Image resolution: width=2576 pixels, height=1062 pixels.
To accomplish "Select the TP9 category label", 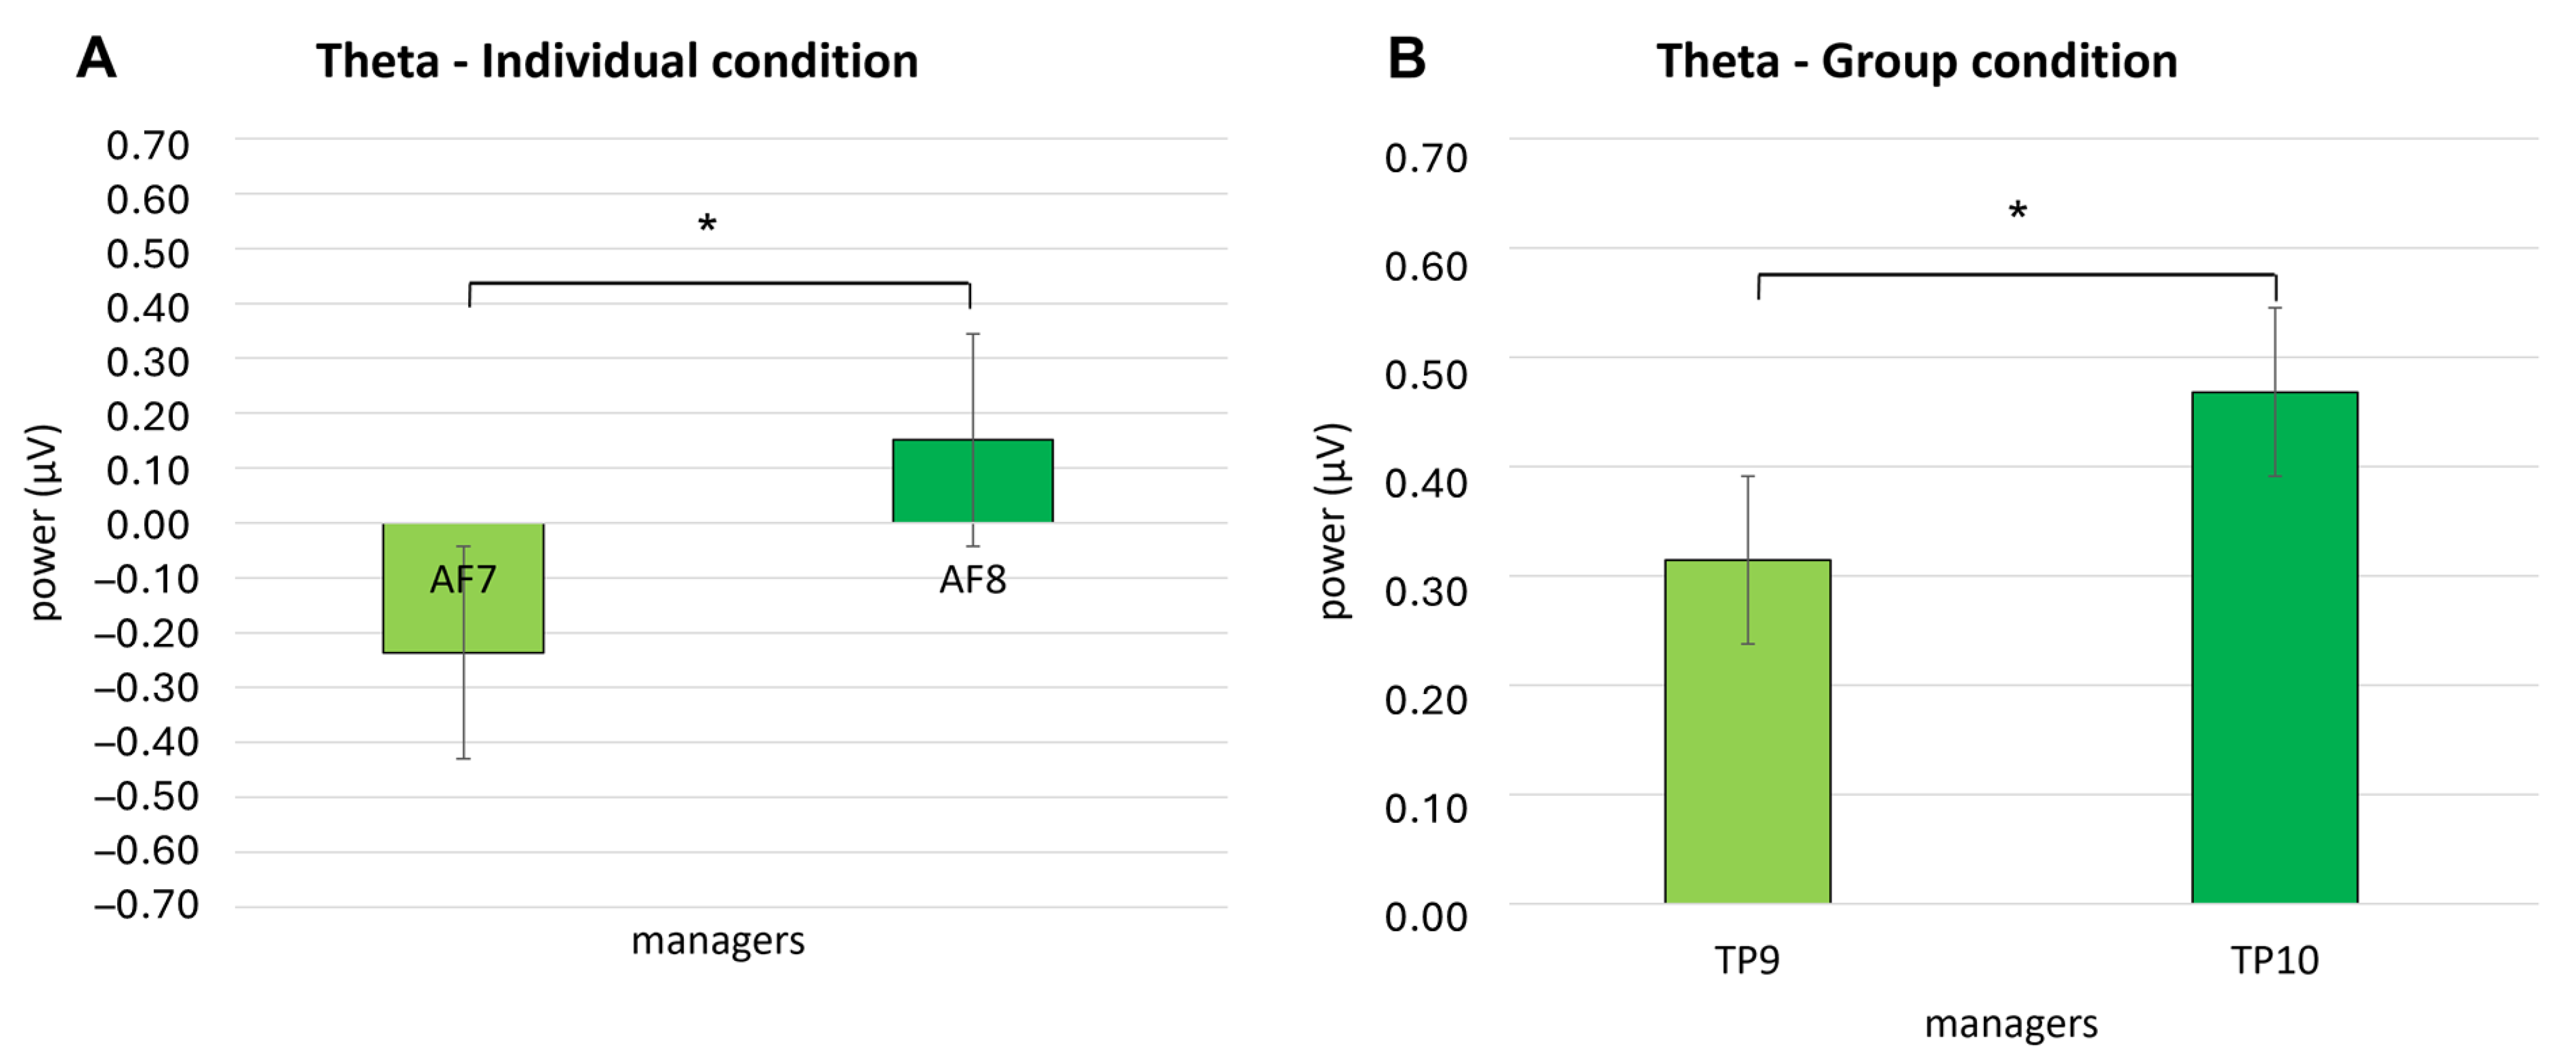I will (1747, 960).
